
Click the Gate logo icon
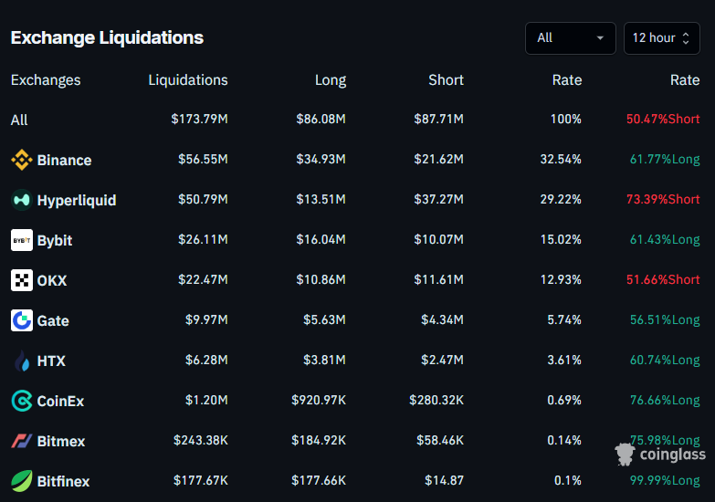point(21,320)
